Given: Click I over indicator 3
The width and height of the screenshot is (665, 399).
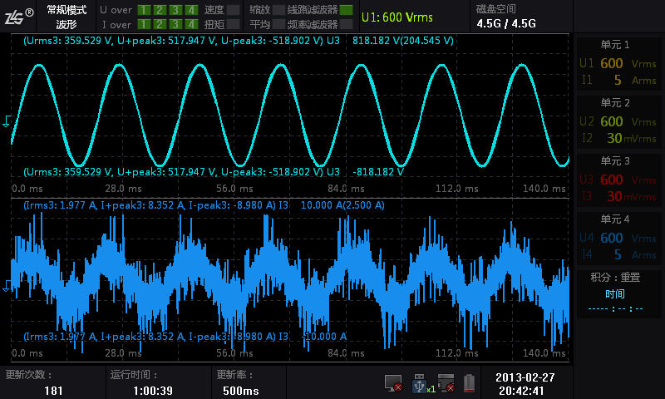Looking at the screenshot, I should point(175,24).
